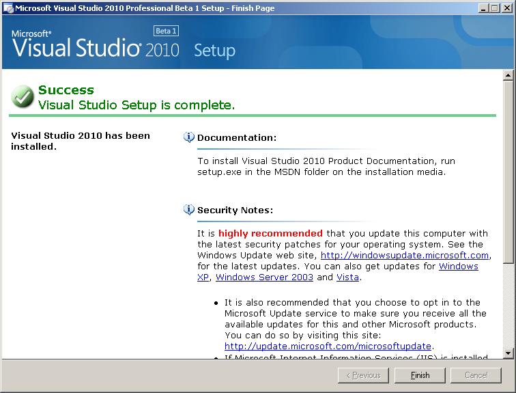Viewport: 516px width, 393px height.
Task: Click the 'Security Notes:' heading
Action: tap(235, 211)
